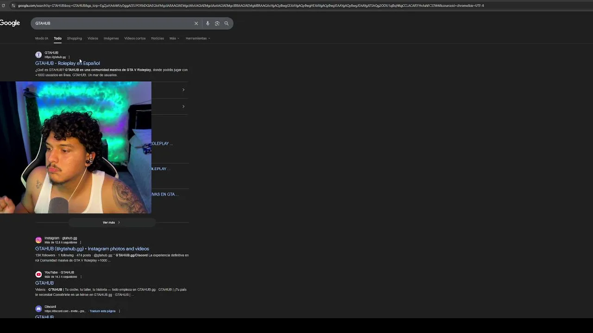The height and width of the screenshot is (333, 593).
Task: Click the GTAHUB site favicon
Action: [x=38, y=55]
